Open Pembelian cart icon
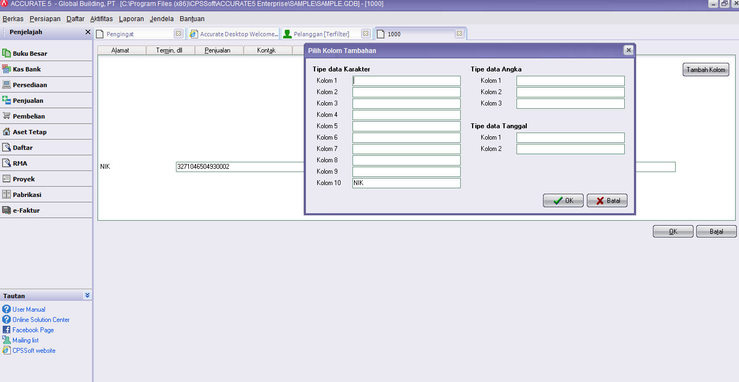The image size is (739, 382). pyautogui.click(x=6, y=116)
